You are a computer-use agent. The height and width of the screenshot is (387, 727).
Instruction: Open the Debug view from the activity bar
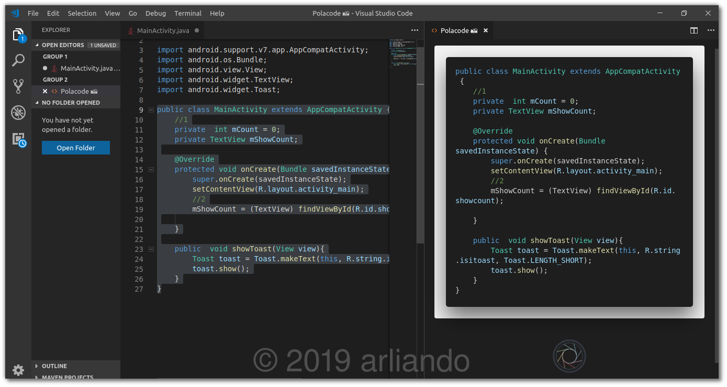(18, 112)
